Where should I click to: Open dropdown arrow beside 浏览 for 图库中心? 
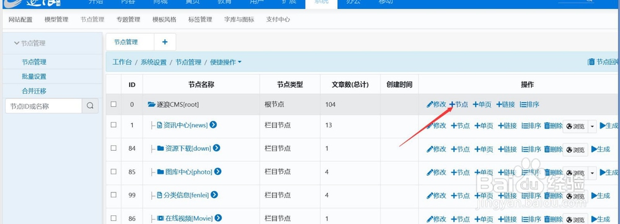592,173
